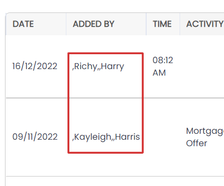Click divider between ADDED BY and TIME headers
The image size is (224, 186).
click(x=146, y=24)
